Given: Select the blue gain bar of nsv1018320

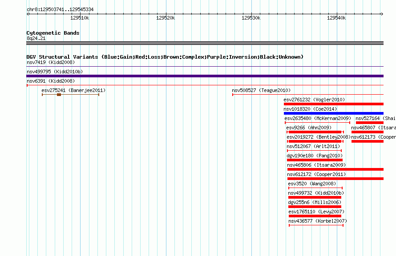Looking at the screenshot, I should [334, 113].
